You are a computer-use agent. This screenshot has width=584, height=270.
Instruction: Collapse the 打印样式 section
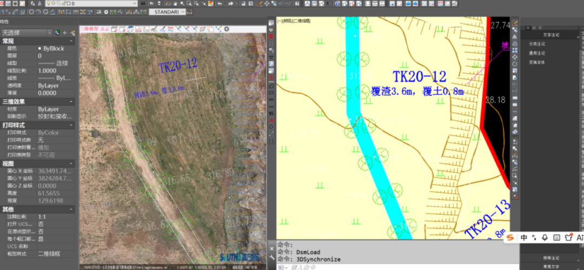tap(71, 125)
